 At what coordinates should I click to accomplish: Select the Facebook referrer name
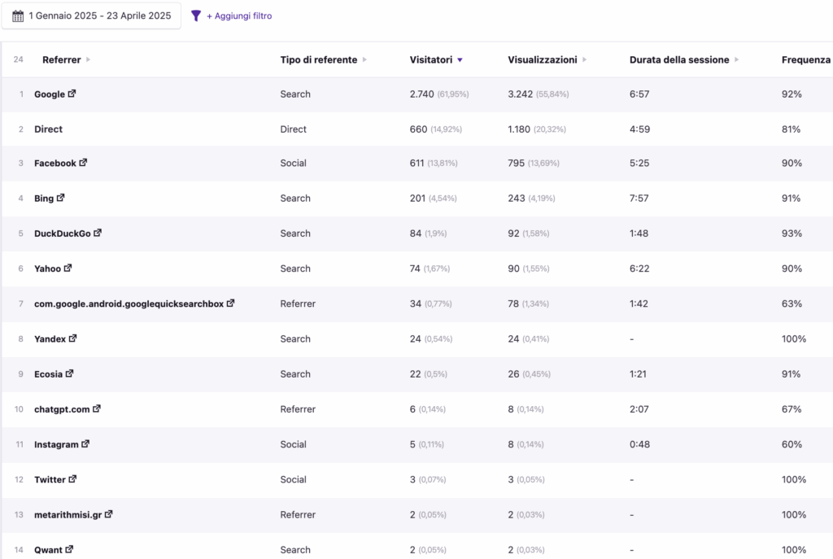tap(55, 163)
